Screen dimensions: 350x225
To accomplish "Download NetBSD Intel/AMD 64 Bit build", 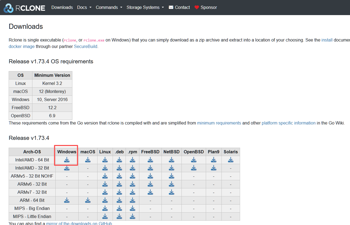I will [171, 160].
